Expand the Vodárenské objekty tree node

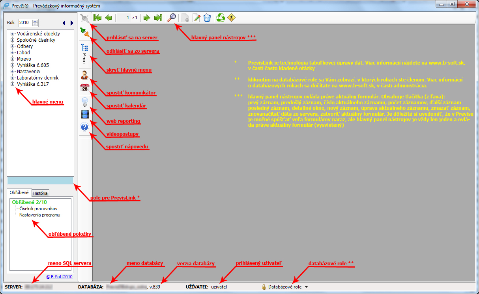click(13, 33)
